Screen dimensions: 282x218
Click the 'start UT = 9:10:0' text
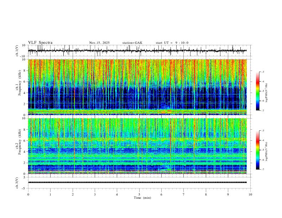coord(172,43)
